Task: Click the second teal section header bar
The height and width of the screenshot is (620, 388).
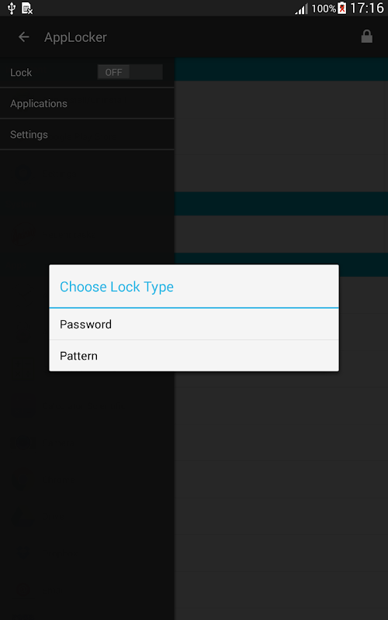Action: point(281,204)
